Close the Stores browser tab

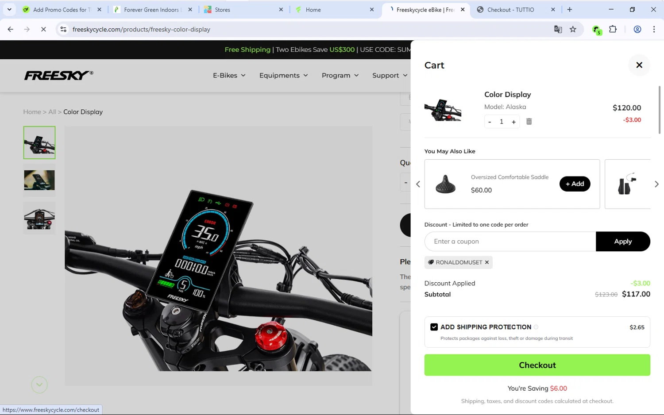coord(281,10)
